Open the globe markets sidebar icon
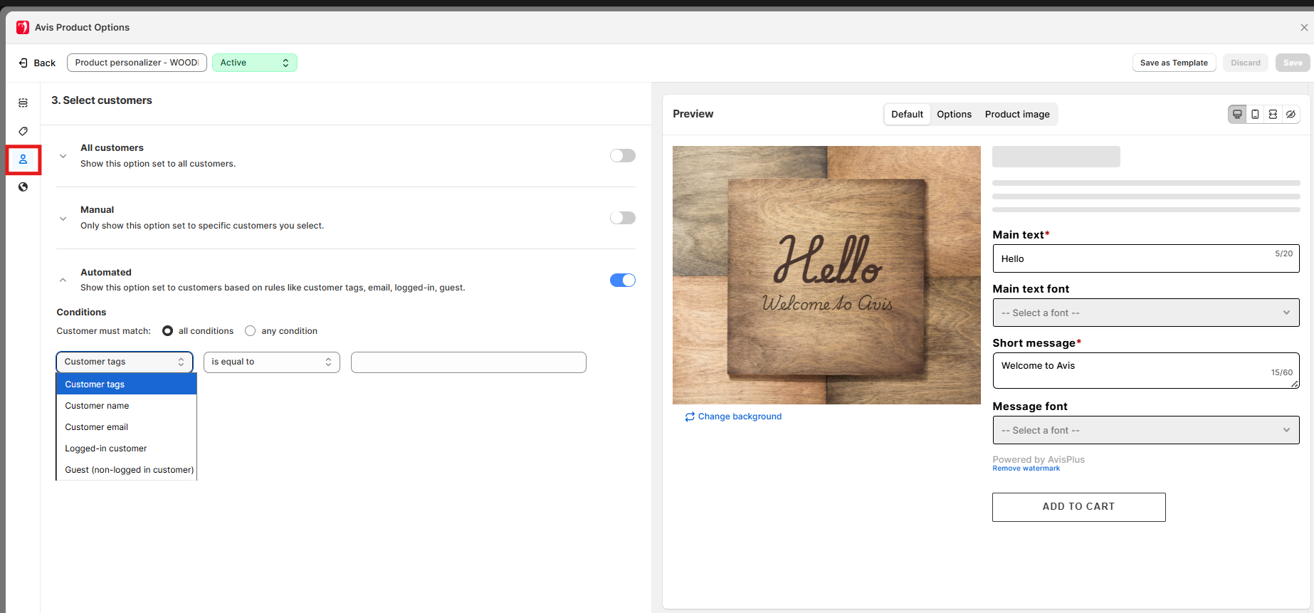This screenshot has height=613, width=1314. pos(23,187)
